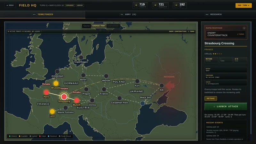
Task: Click the Rapid Response count badge
Action: [x=244, y=28]
